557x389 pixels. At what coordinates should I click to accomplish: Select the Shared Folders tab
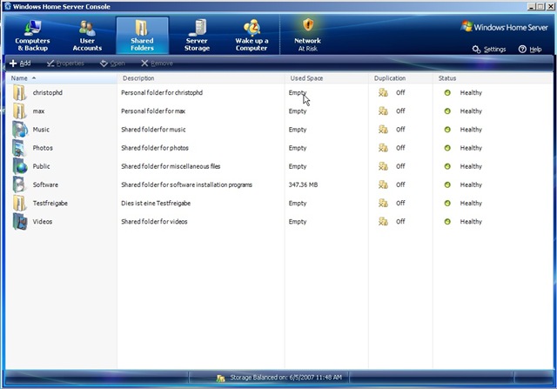coord(142,35)
